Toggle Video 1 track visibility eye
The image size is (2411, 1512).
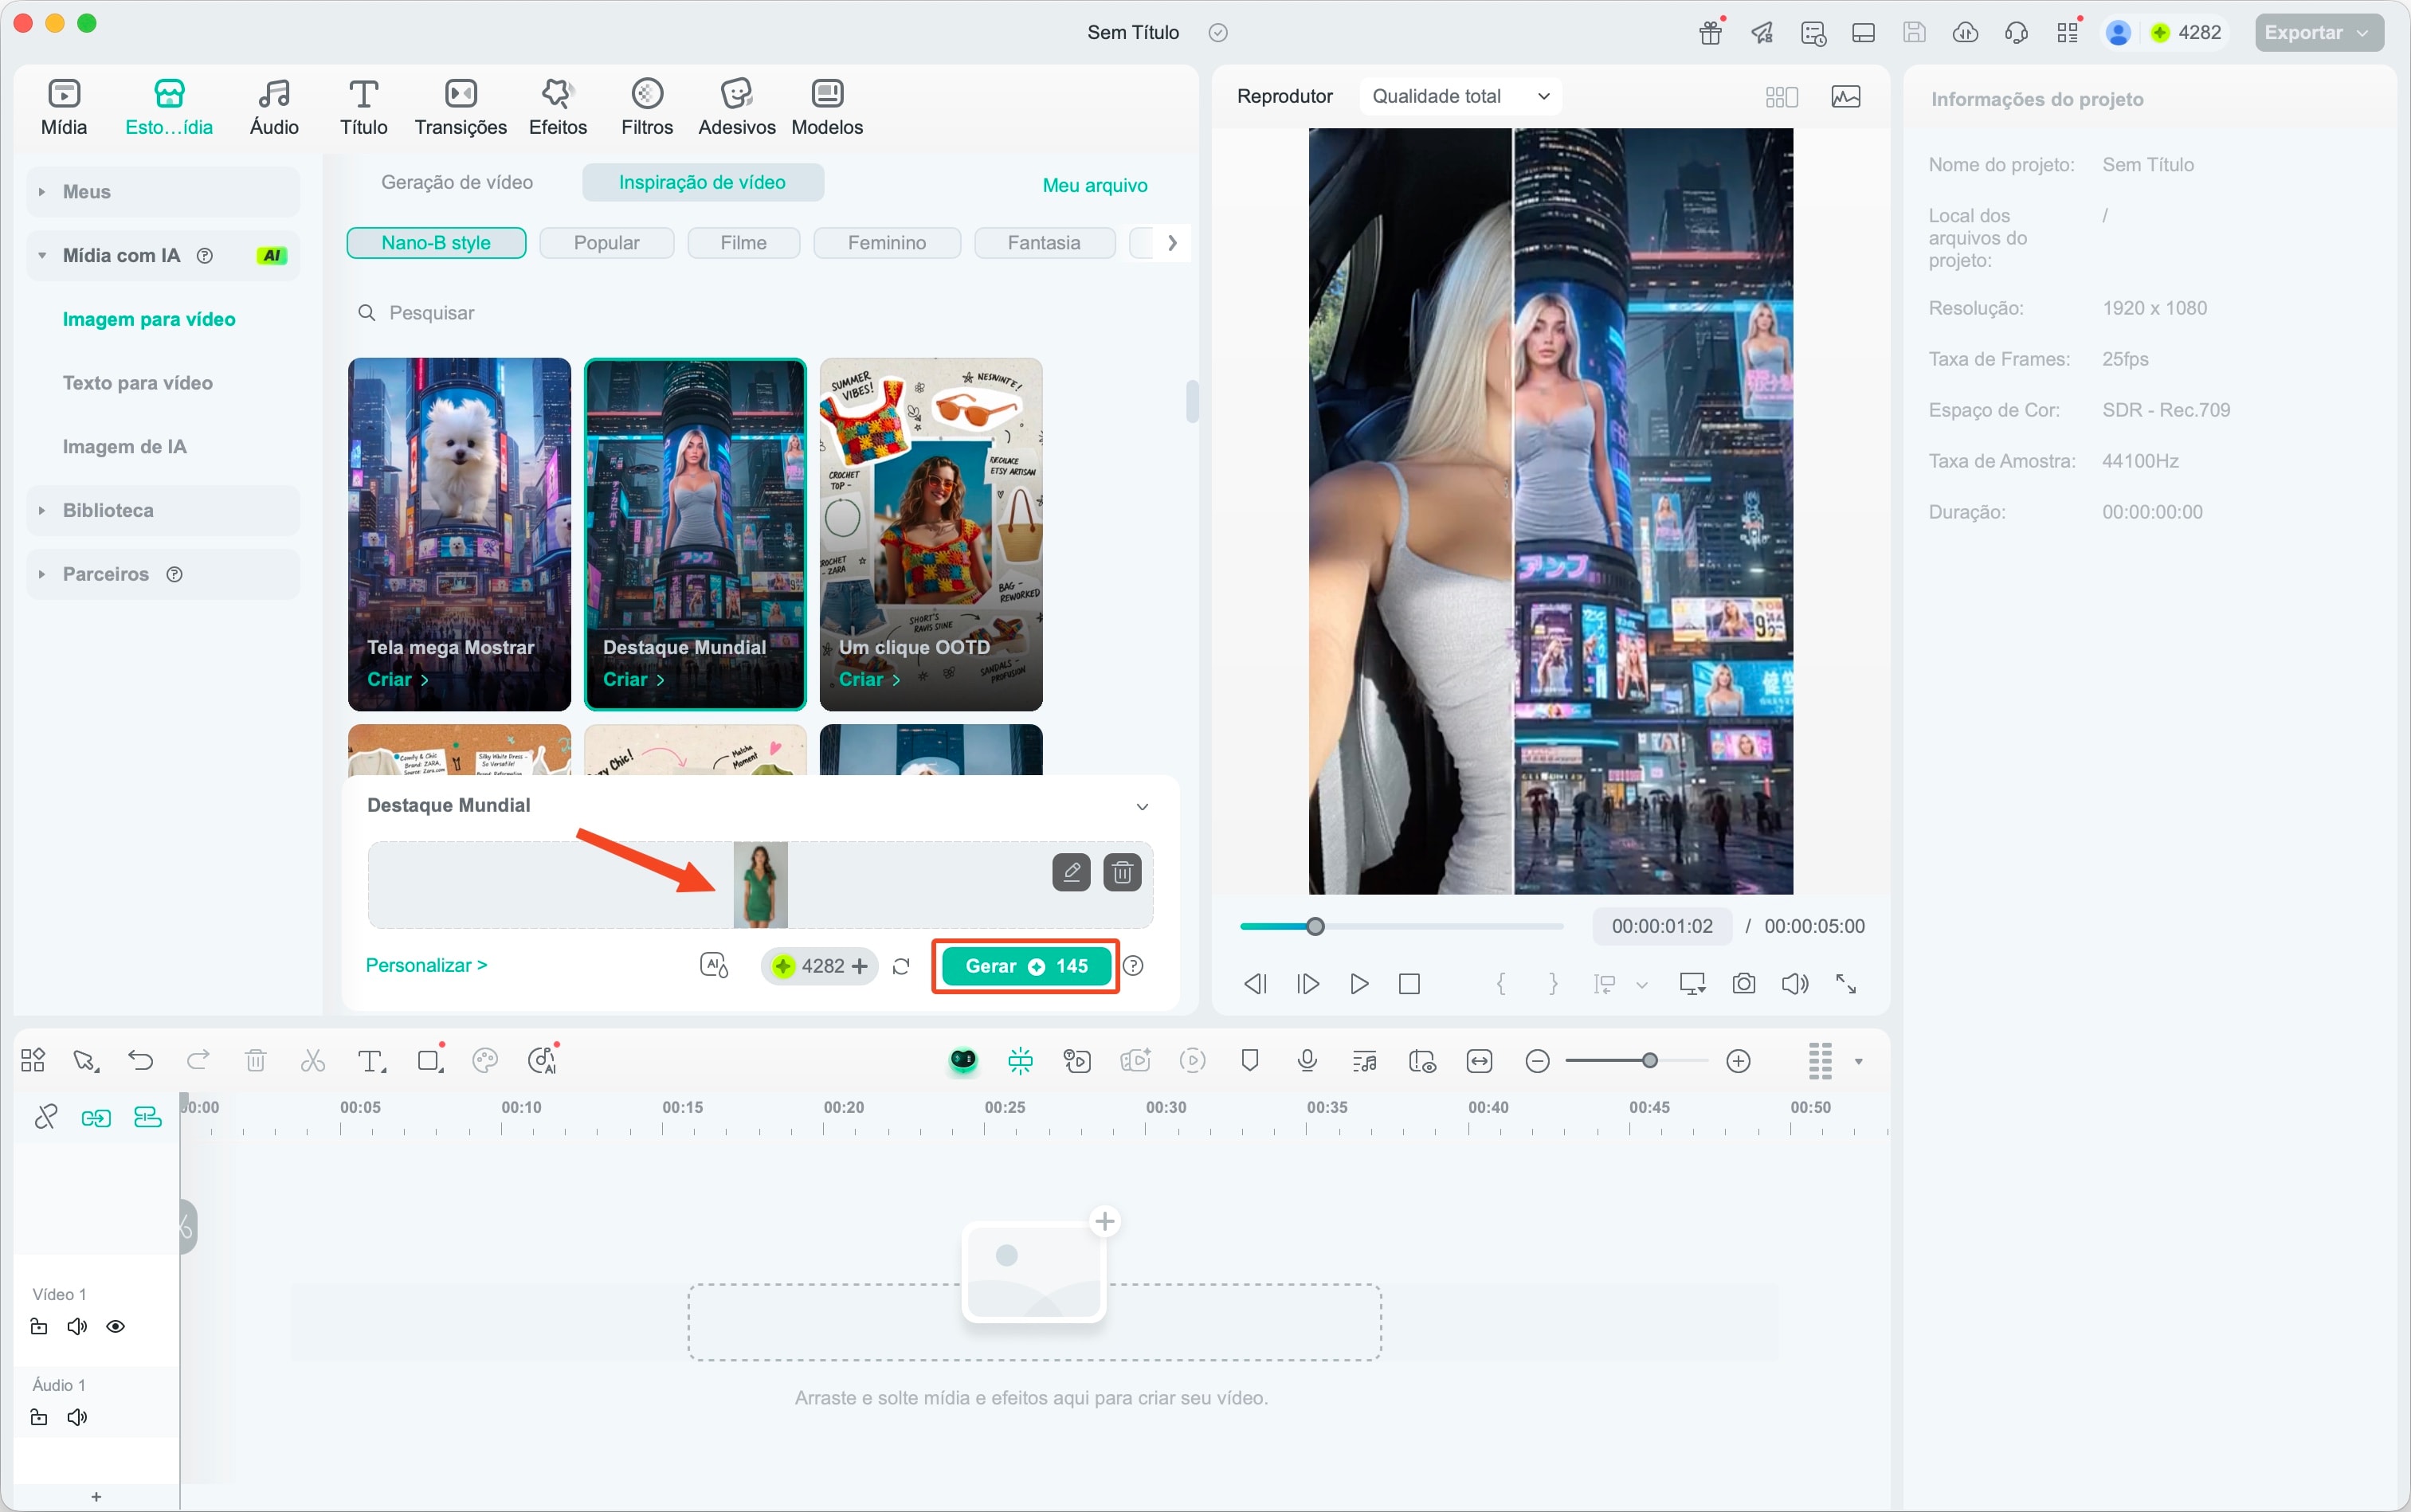116,1327
